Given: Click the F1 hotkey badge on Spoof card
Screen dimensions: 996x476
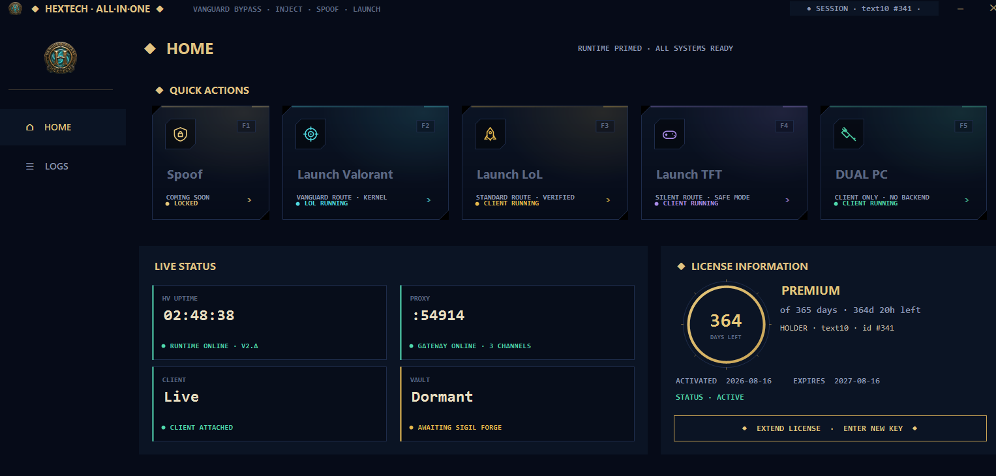Looking at the screenshot, I should (246, 126).
